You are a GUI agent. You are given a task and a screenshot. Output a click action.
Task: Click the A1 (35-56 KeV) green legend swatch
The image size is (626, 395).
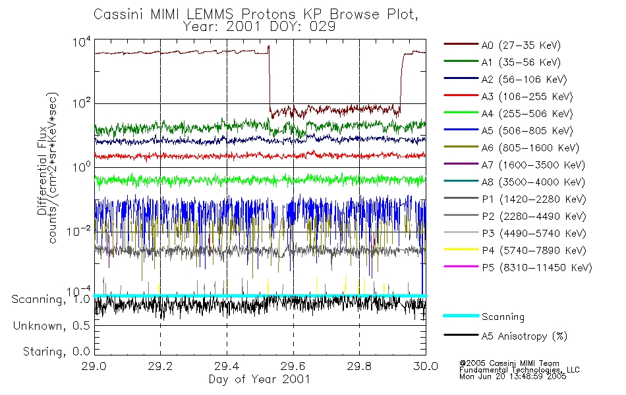click(x=461, y=61)
